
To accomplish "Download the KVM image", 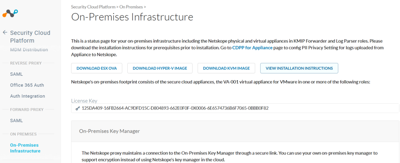I will coord(226,68).
